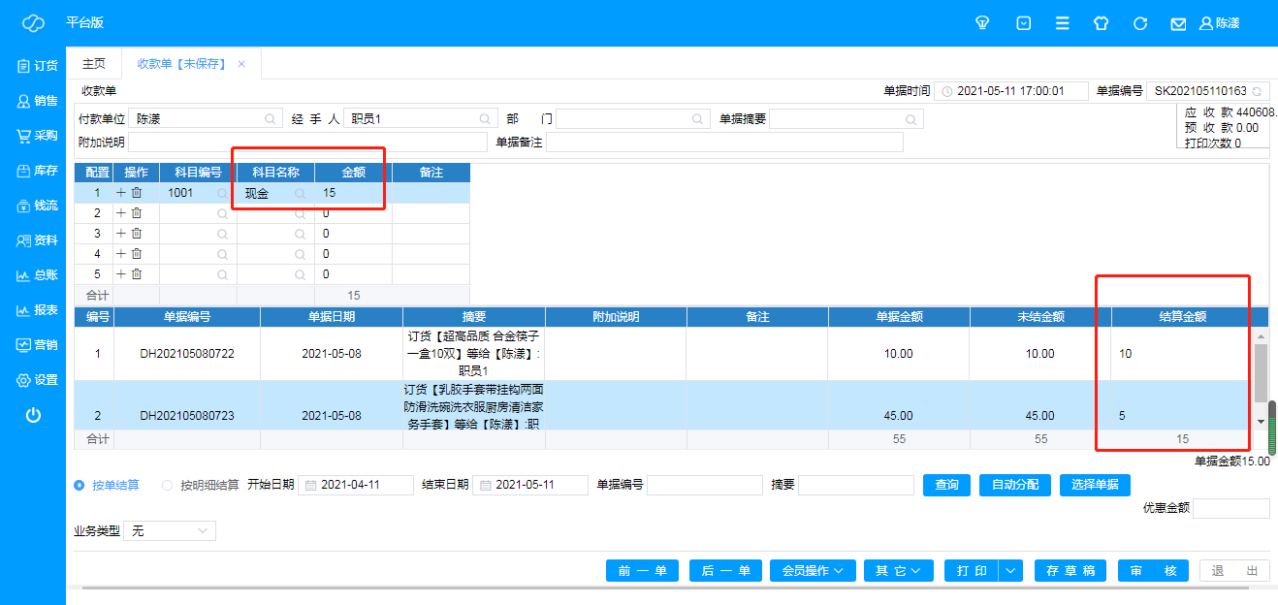Image resolution: width=1278 pixels, height=605 pixels.
Task: Select the 按明细结算 radio button
Action: [167, 485]
